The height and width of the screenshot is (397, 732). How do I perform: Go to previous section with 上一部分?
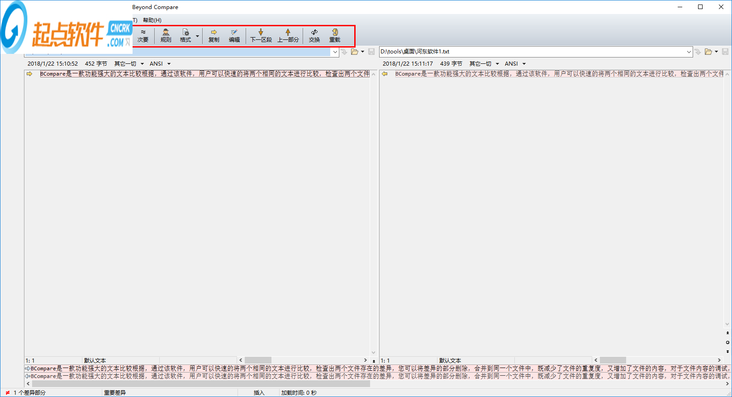pos(288,36)
